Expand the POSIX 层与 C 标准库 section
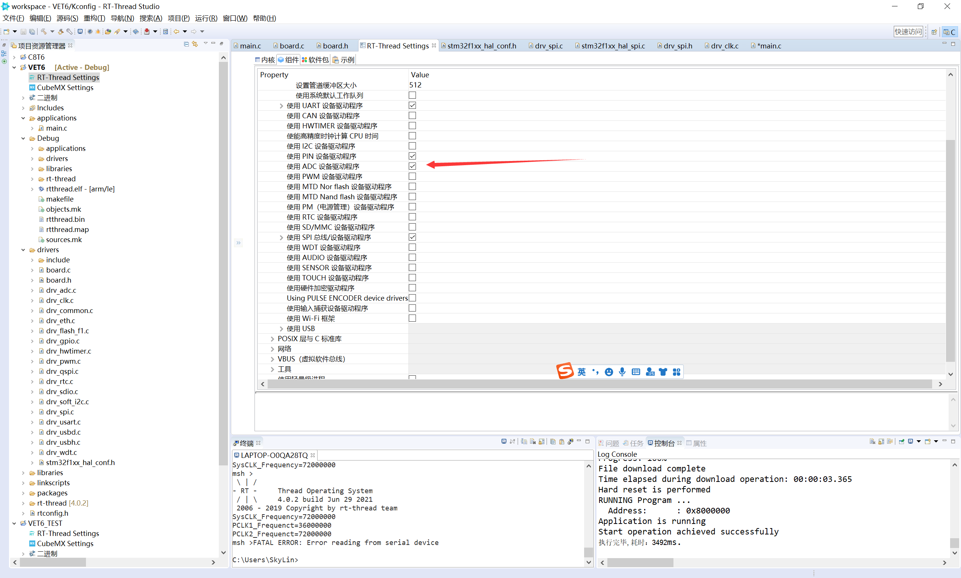Screen dimensions: 961x578 click(x=272, y=339)
